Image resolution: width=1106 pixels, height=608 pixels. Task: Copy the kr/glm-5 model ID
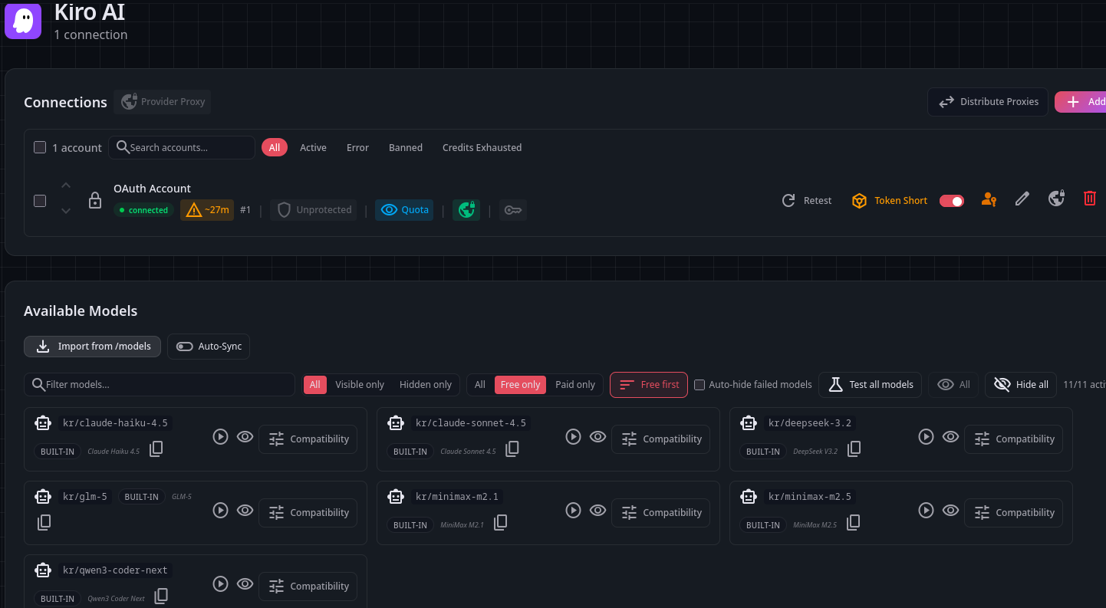coord(44,522)
